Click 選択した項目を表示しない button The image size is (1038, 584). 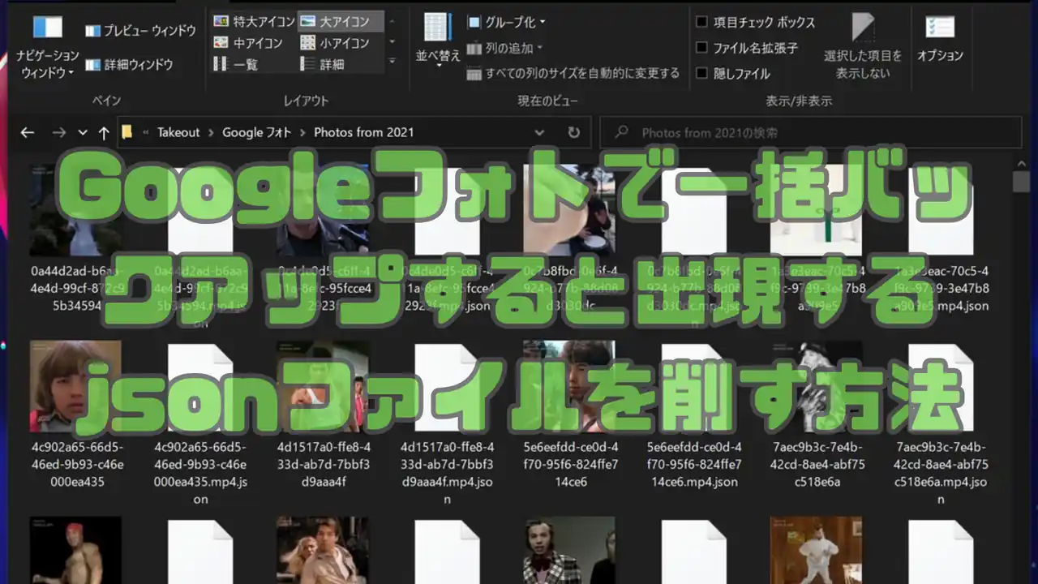[863, 47]
